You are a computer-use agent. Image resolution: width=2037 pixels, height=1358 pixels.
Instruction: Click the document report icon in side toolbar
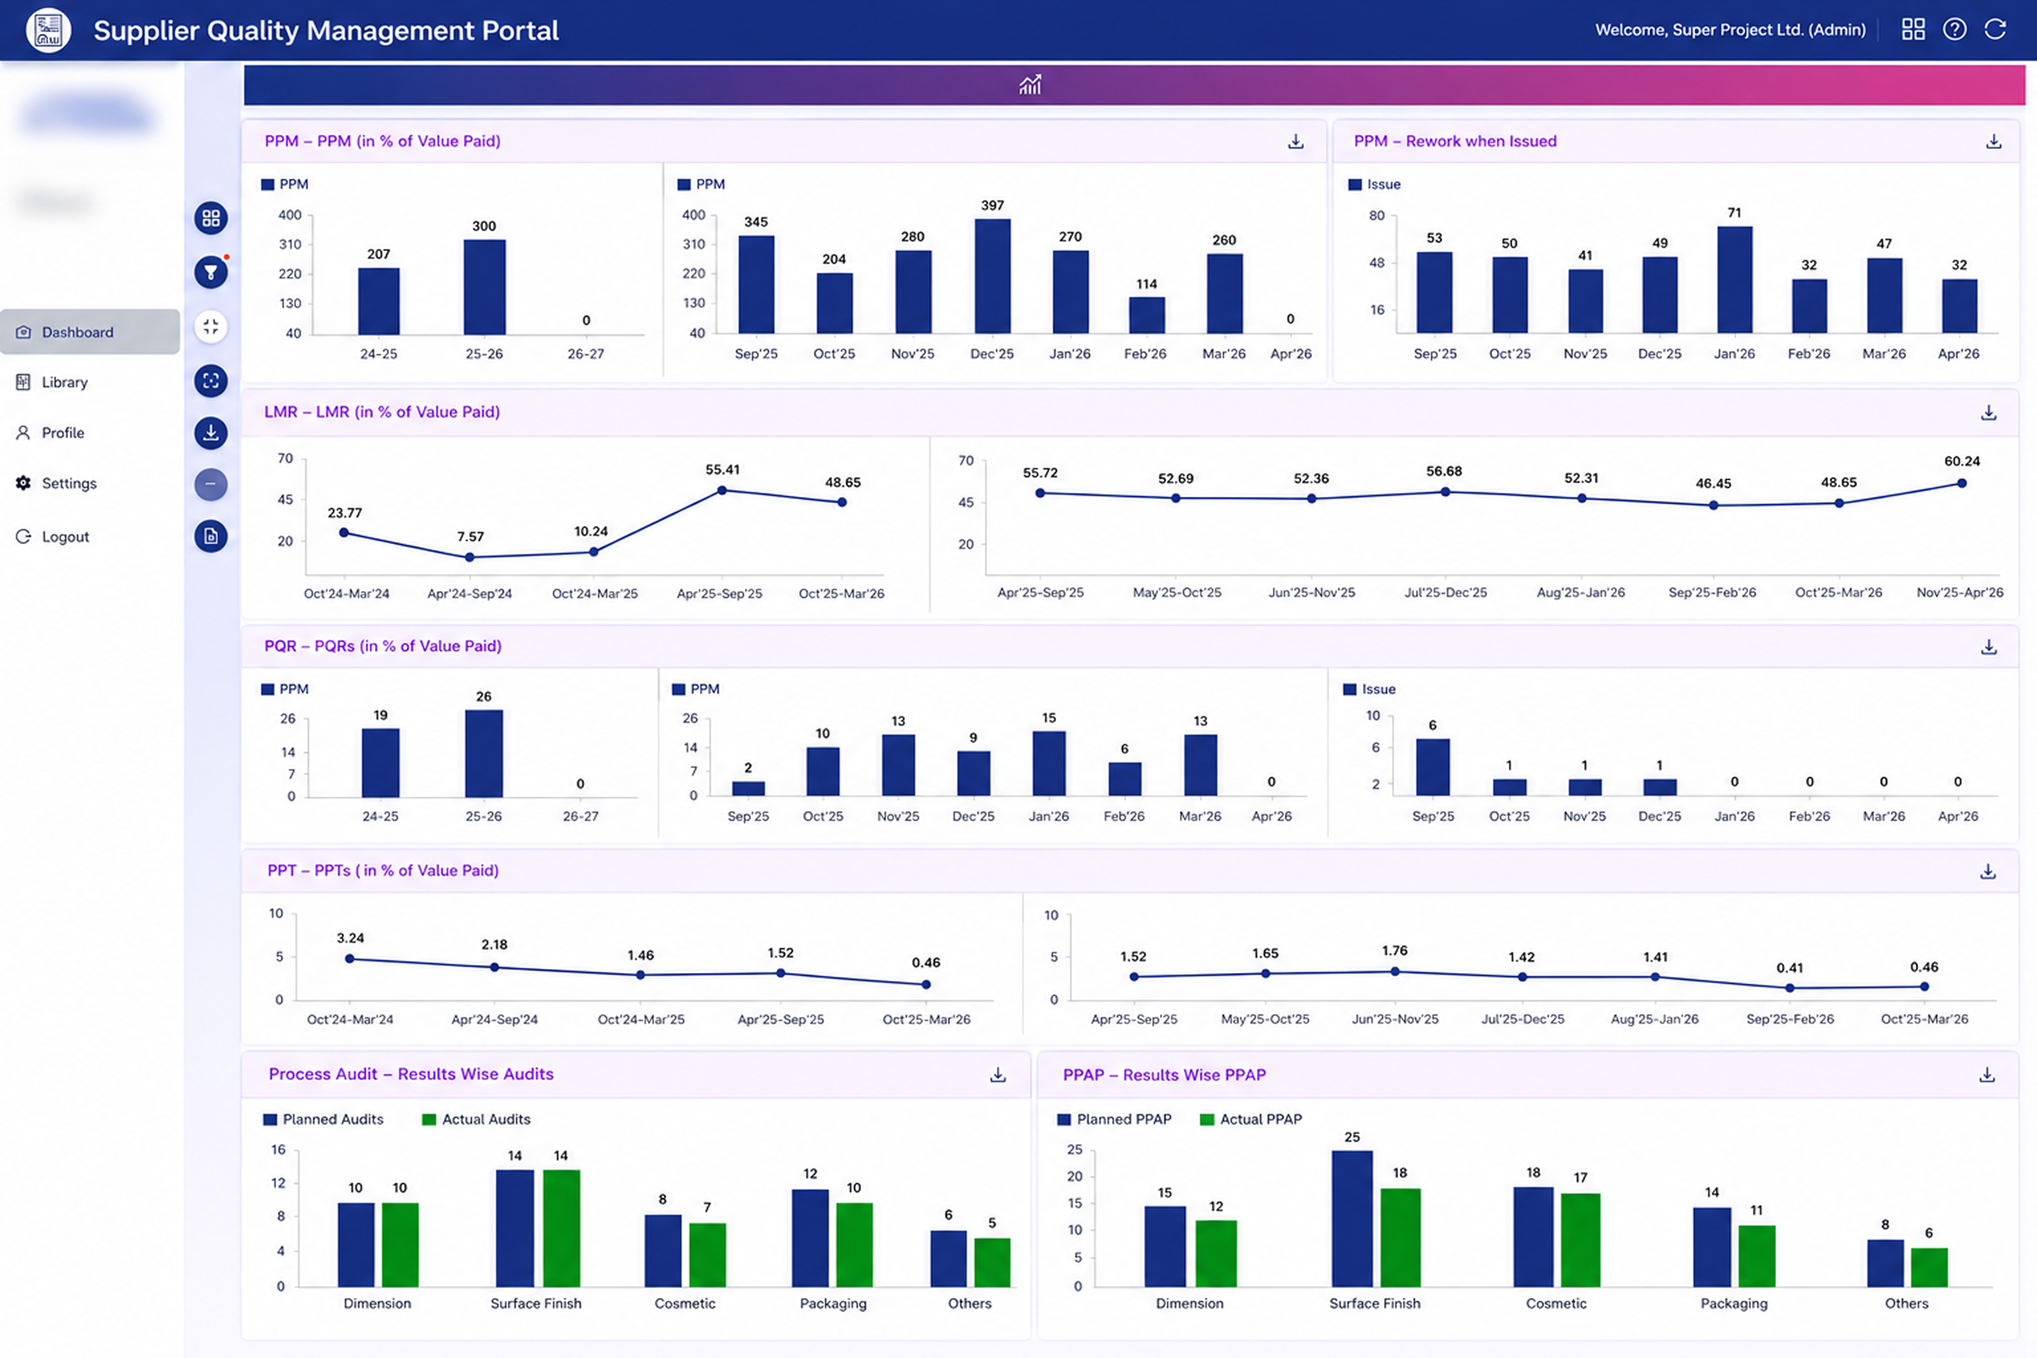pyautogui.click(x=211, y=536)
